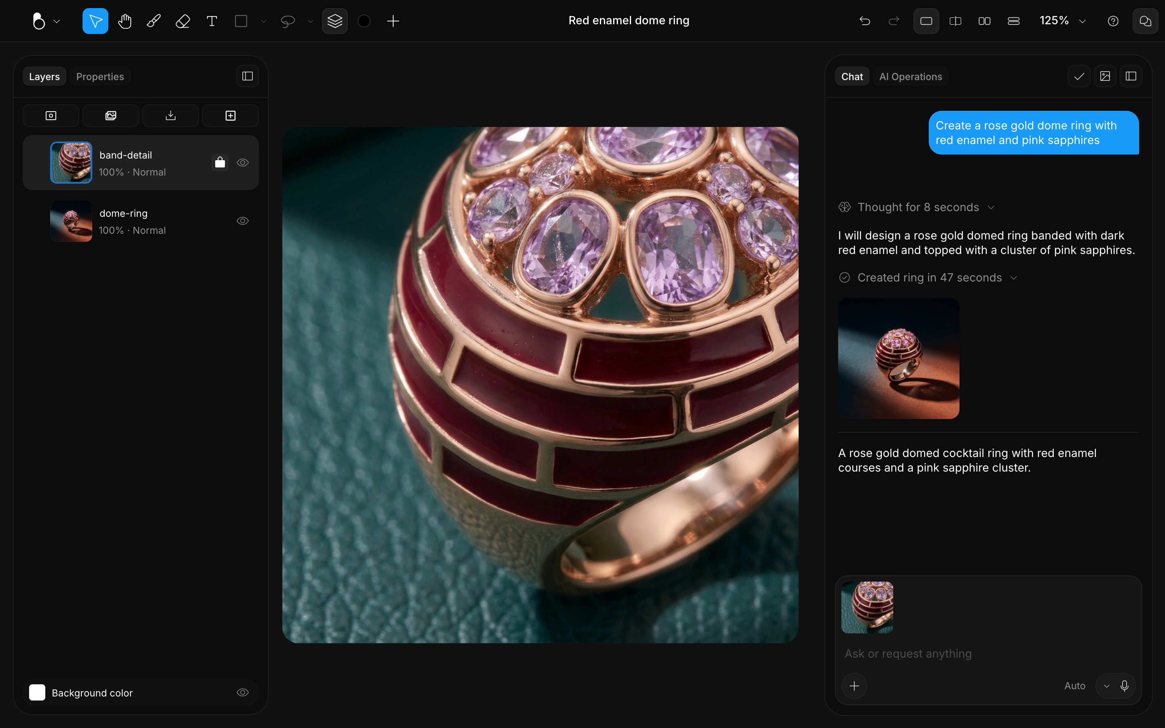Select the rectangle shape tool
The height and width of the screenshot is (728, 1165).
[241, 21]
